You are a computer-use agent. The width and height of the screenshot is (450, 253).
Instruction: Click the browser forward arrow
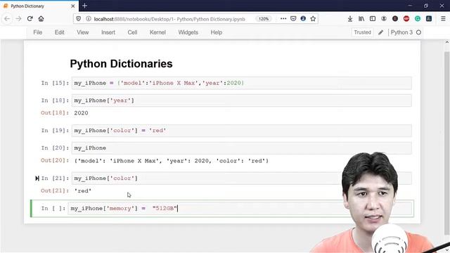pos(19,19)
